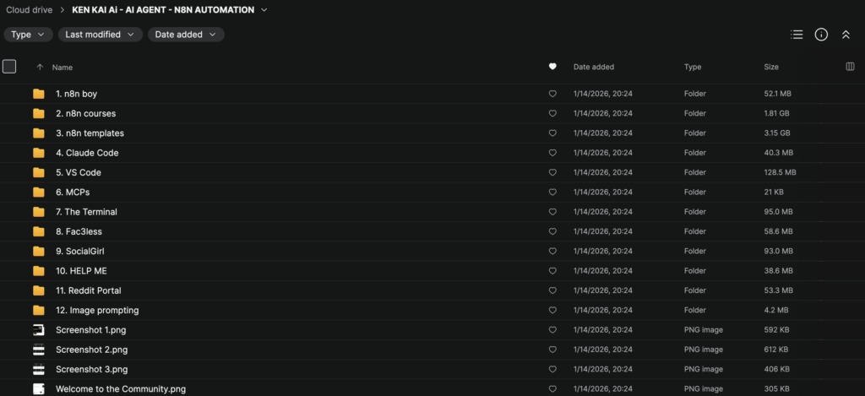865x396 pixels.
Task: Click the MCPs folder icon
Action: click(x=39, y=193)
